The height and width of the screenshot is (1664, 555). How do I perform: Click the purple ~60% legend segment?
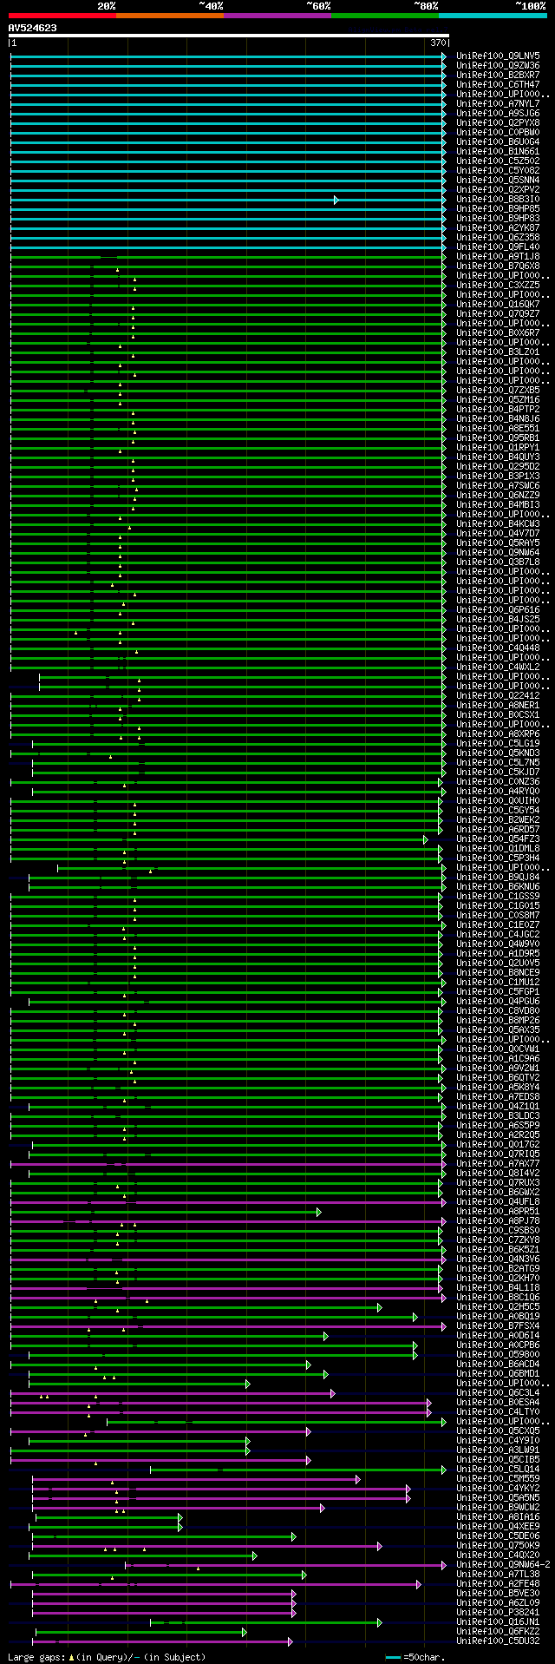(x=277, y=16)
